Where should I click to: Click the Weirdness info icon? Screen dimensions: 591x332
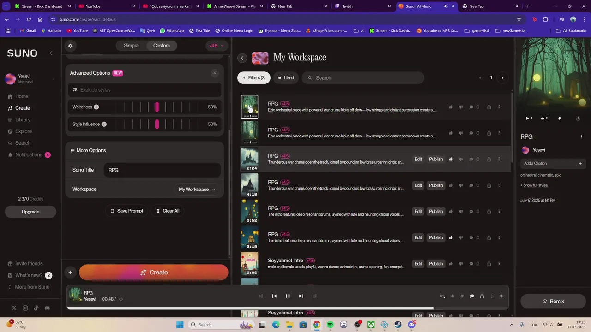click(x=96, y=107)
